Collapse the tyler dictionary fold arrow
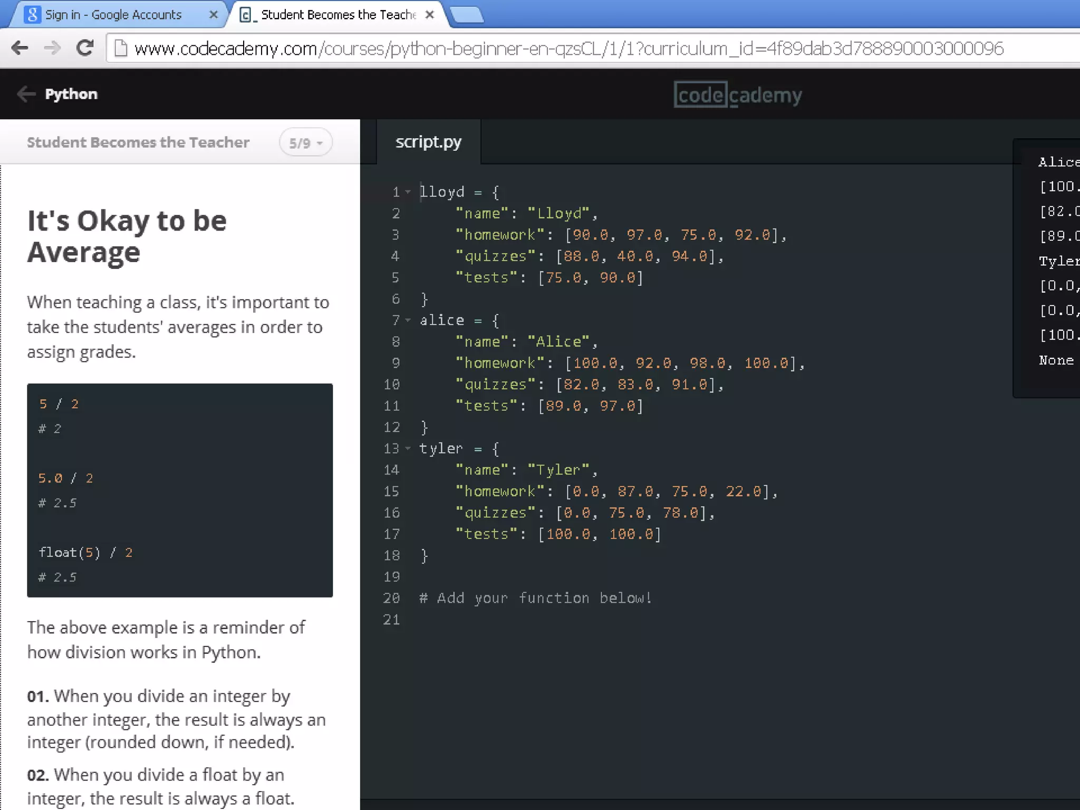 click(408, 448)
